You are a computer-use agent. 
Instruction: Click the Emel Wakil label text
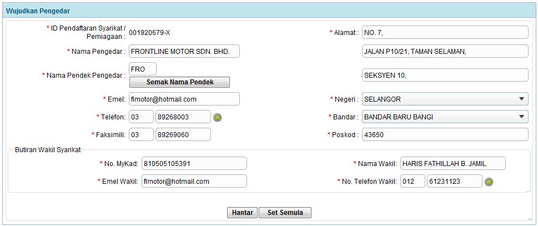tap(118, 182)
